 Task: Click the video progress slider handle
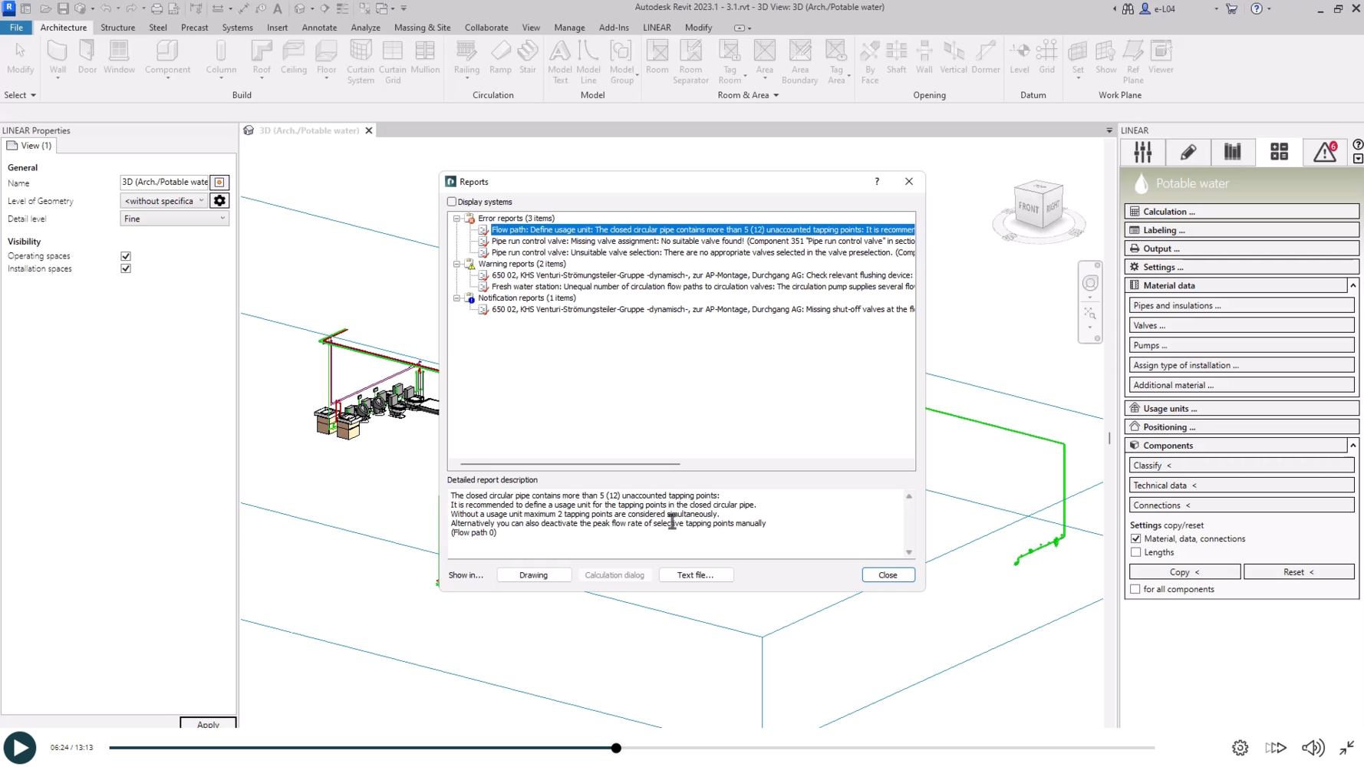(616, 748)
